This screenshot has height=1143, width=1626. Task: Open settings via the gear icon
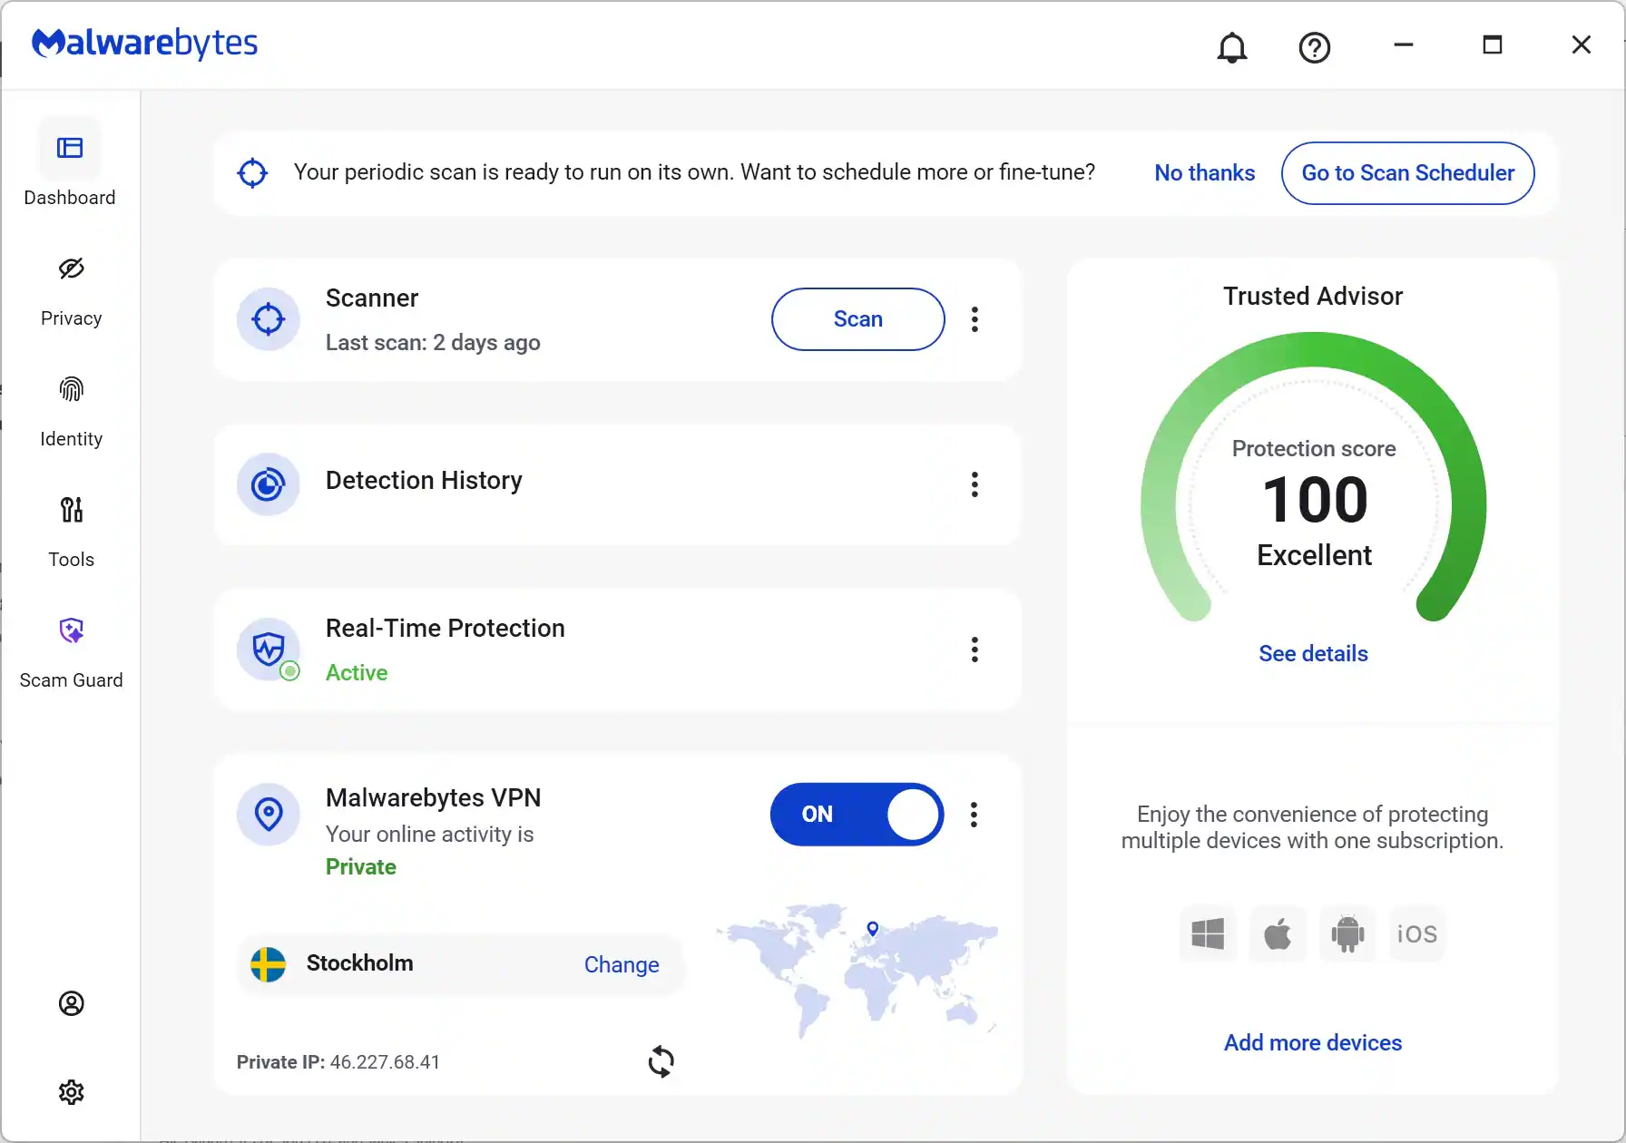pyautogui.click(x=71, y=1092)
